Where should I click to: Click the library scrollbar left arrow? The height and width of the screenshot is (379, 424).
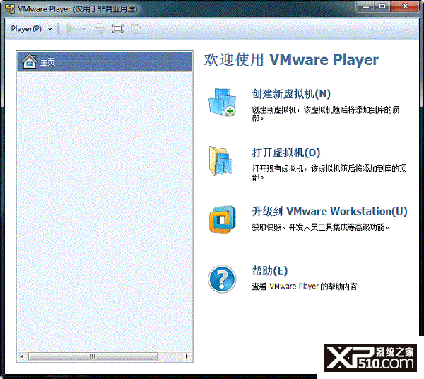click(x=22, y=356)
